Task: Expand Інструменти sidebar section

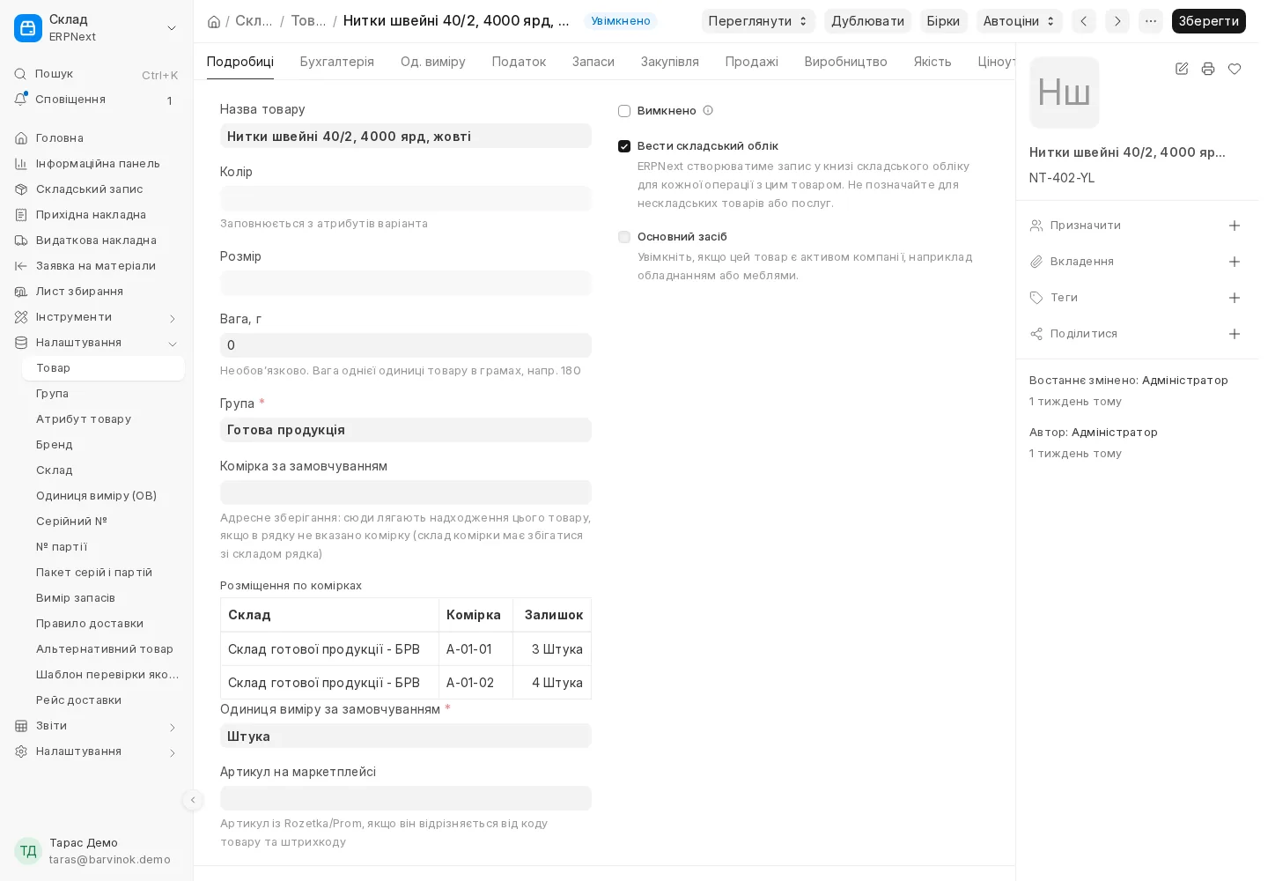Action: [x=173, y=318]
